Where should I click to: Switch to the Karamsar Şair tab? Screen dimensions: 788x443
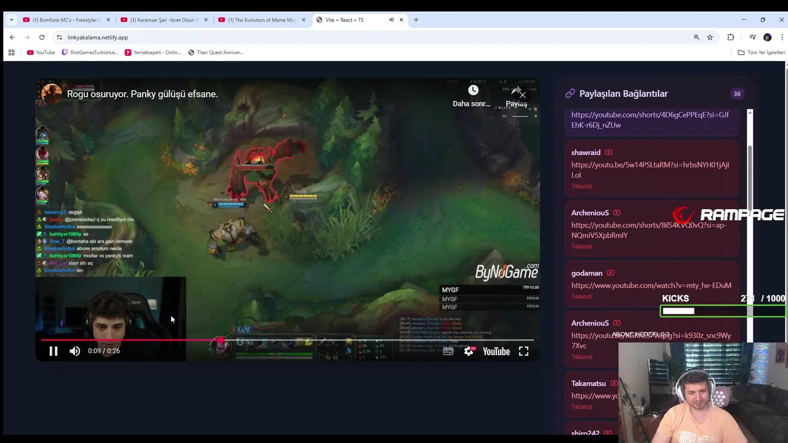pyautogui.click(x=163, y=20)
